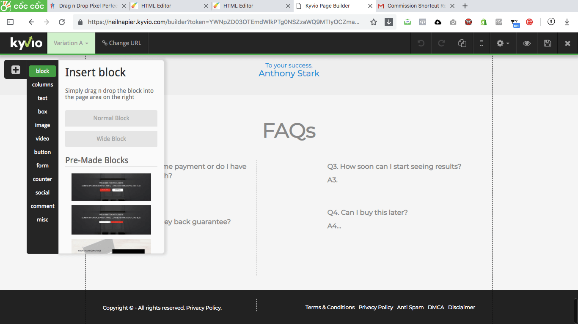Select the text category
This screenshot has height=324, width=578.
click(42, 98)
